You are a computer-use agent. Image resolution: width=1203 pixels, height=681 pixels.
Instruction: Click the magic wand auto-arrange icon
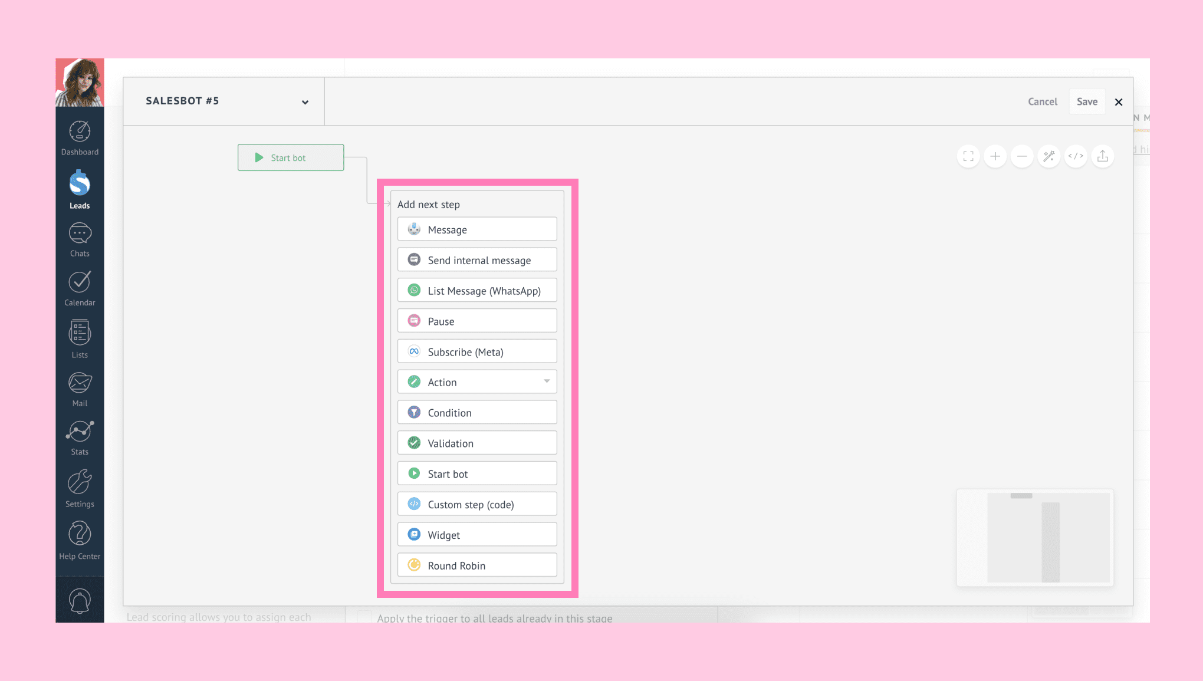pyautogui.click(x=1049, y=156)
